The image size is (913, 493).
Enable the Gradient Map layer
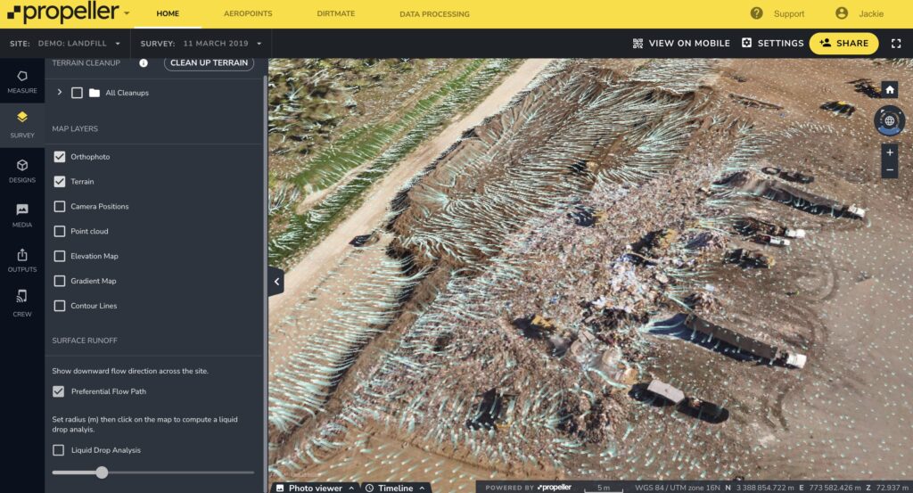coord(60,281)
